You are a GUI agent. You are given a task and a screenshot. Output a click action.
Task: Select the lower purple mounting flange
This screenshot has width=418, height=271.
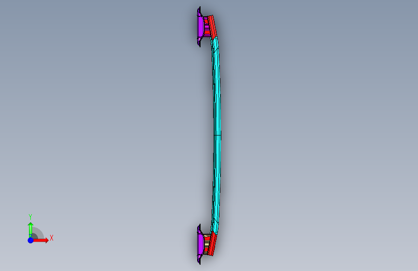coord(200,244)
